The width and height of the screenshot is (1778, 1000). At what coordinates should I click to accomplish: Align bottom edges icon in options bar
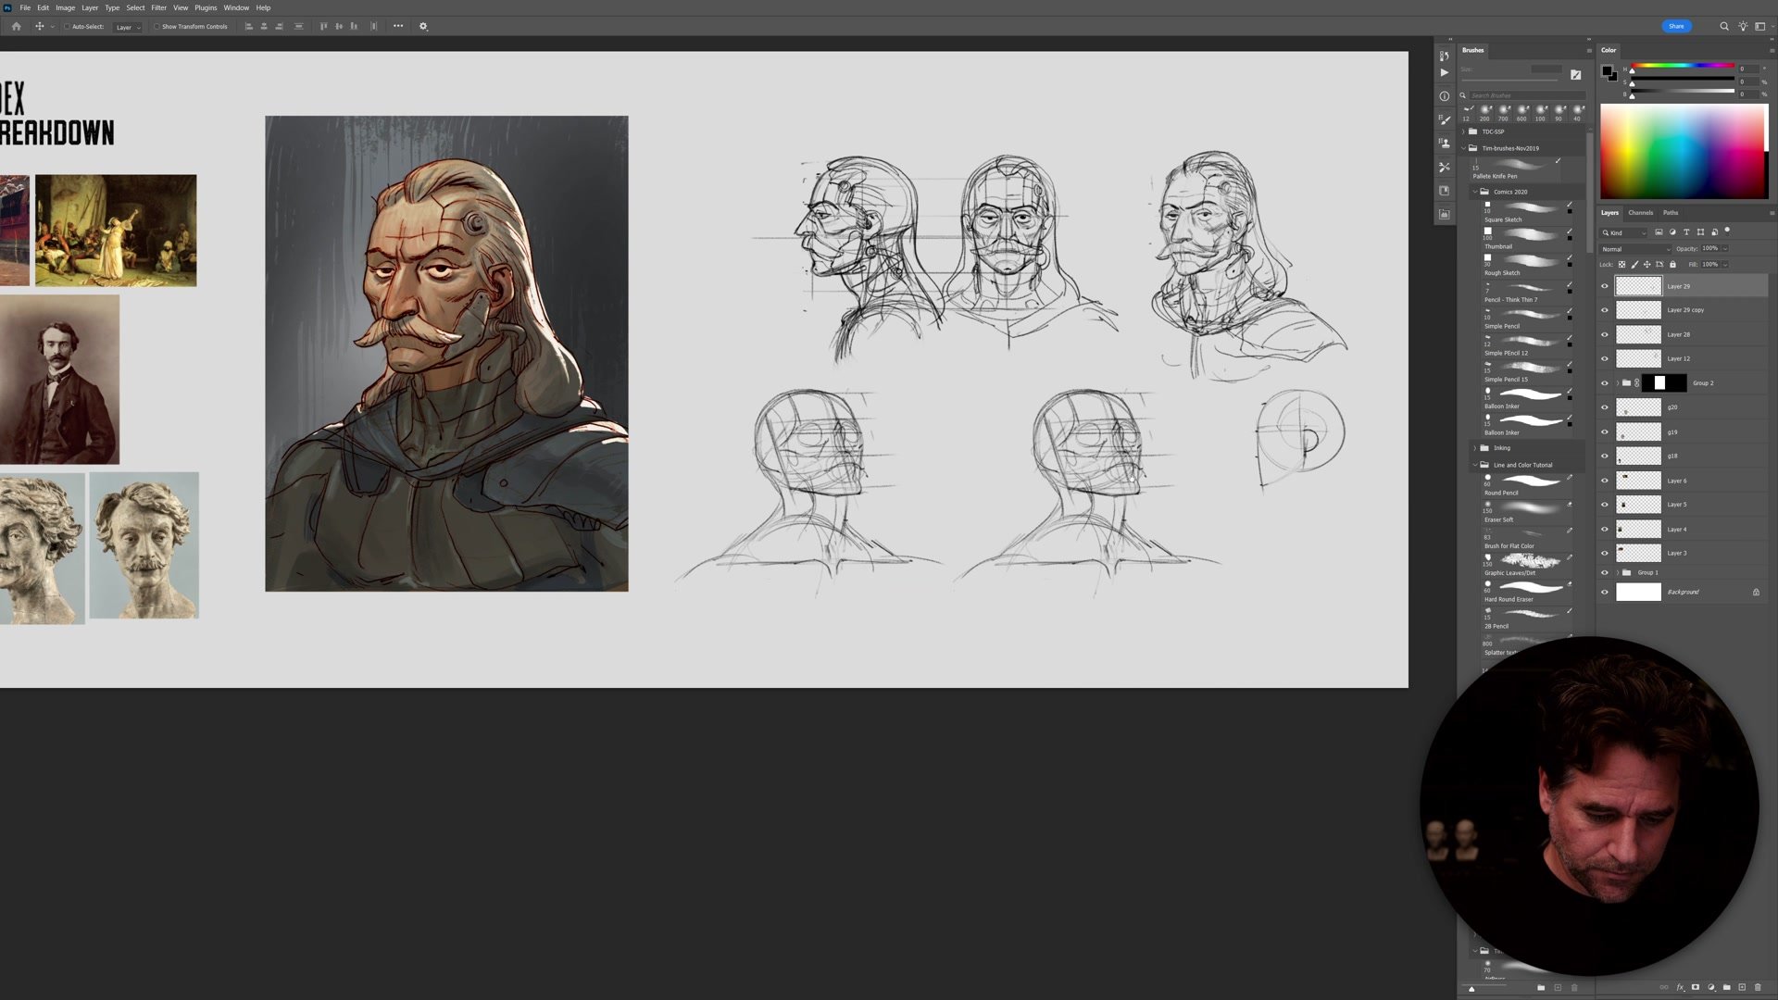354,26
